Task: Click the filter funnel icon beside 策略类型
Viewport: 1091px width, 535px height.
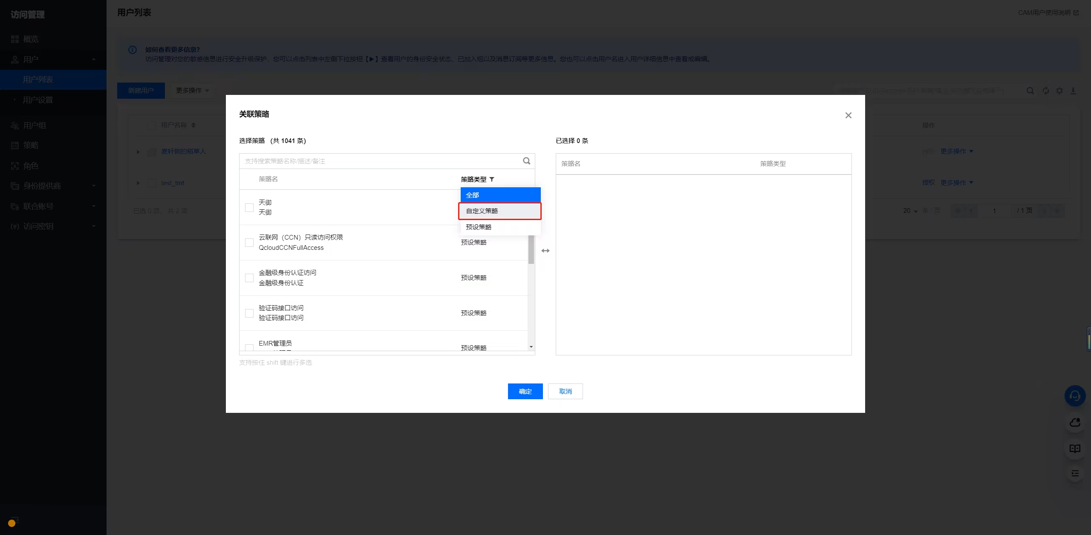Action: click(492, 179)
